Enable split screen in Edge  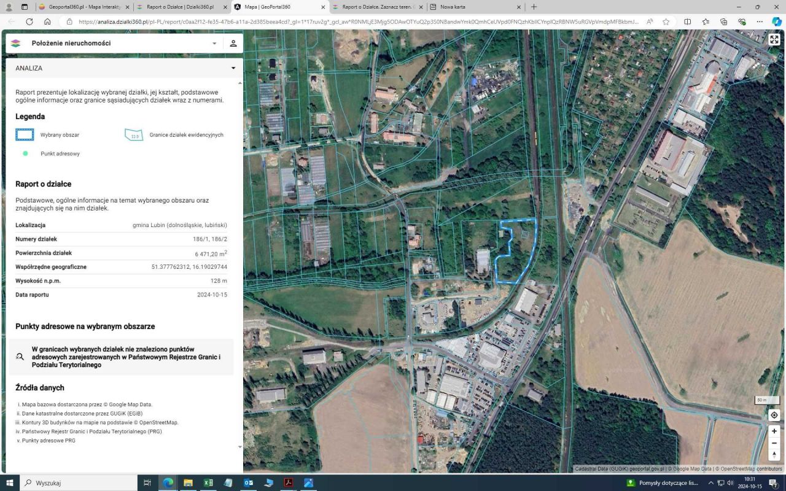coord(687,21)
